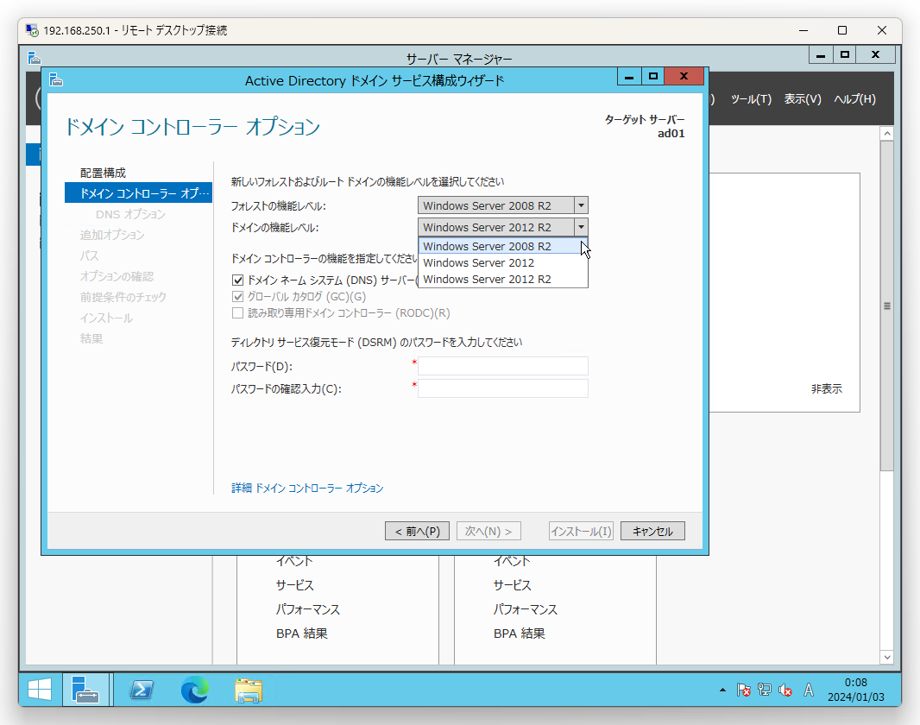Click the パスワード(D) input field
Screen dimensions: 920x725
[503, 366]
